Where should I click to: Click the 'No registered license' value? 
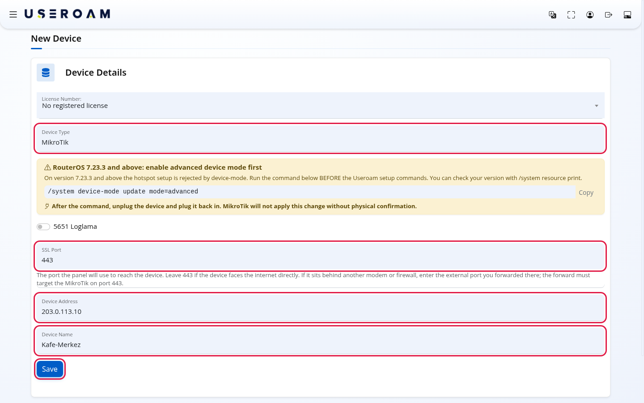(x=75, y=106)
